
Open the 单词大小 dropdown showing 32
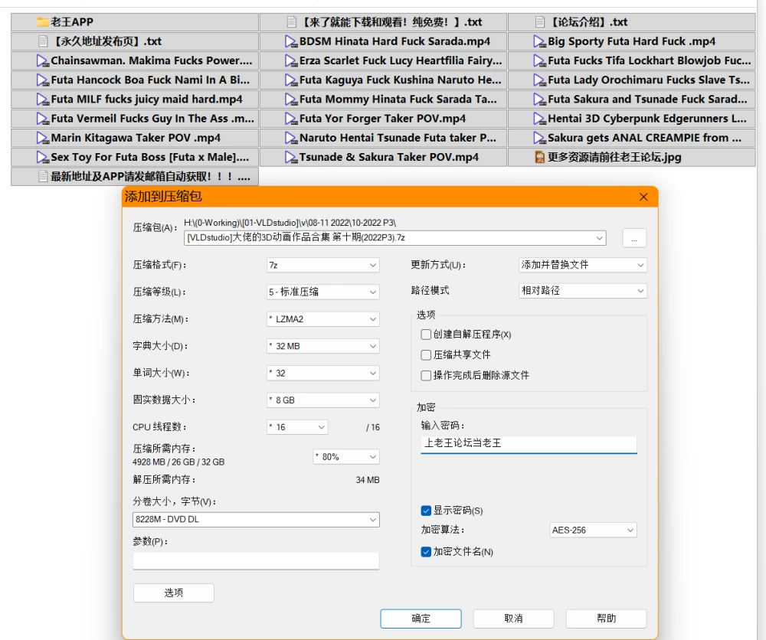[x=323, y=374]
